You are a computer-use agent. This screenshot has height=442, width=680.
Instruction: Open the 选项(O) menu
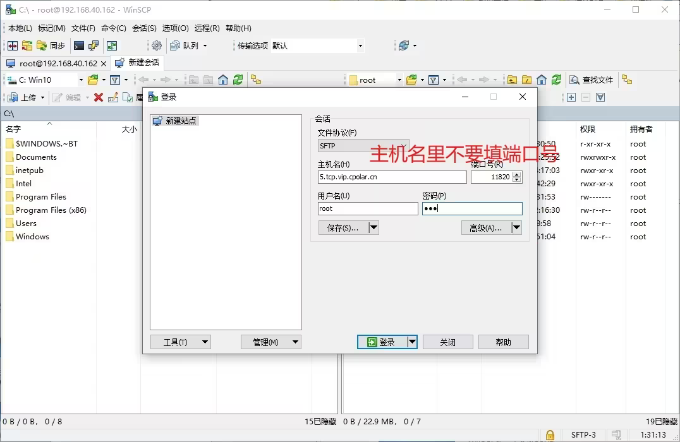175,28
